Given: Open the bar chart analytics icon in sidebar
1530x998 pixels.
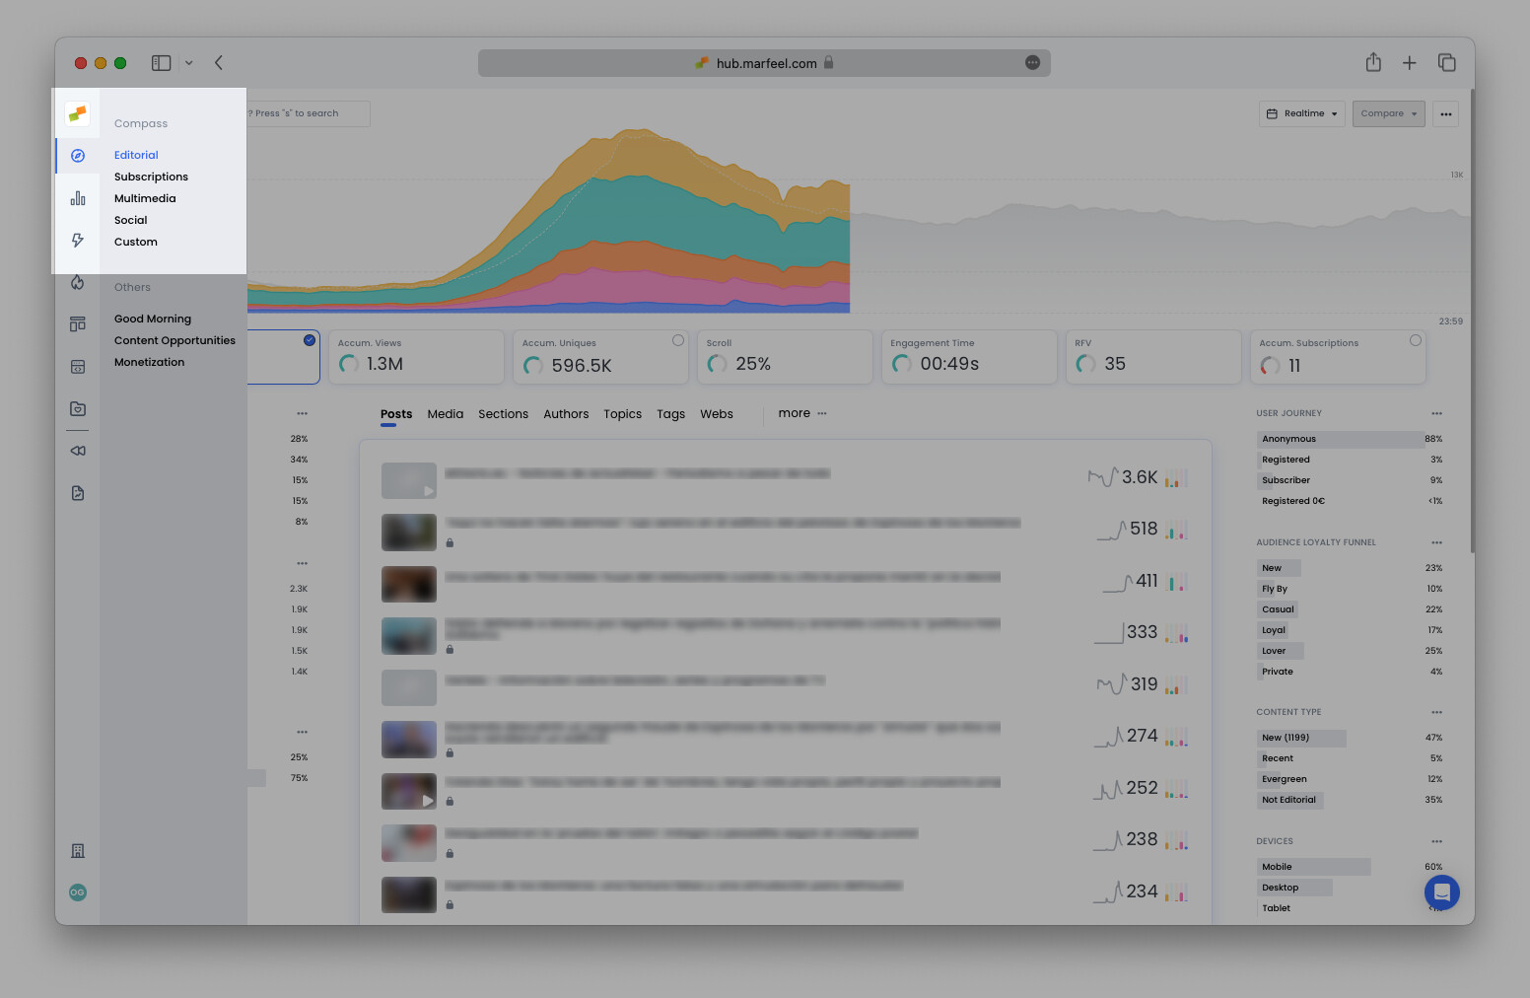Looking at the screenshot, I should (77, 197).
